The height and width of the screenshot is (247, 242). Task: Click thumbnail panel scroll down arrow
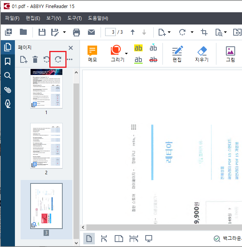76,243
